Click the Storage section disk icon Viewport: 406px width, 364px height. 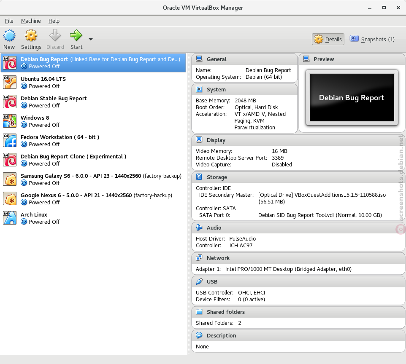click(199, 177)
